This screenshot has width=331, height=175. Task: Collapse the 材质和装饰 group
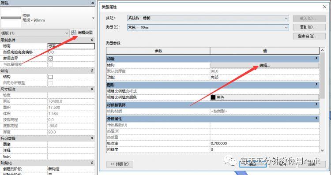coord(316,104)
